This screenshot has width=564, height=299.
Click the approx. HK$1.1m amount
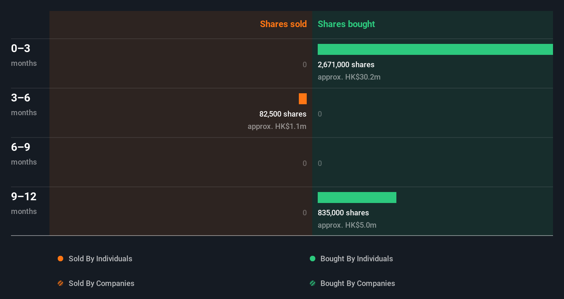tap(277, 126)
